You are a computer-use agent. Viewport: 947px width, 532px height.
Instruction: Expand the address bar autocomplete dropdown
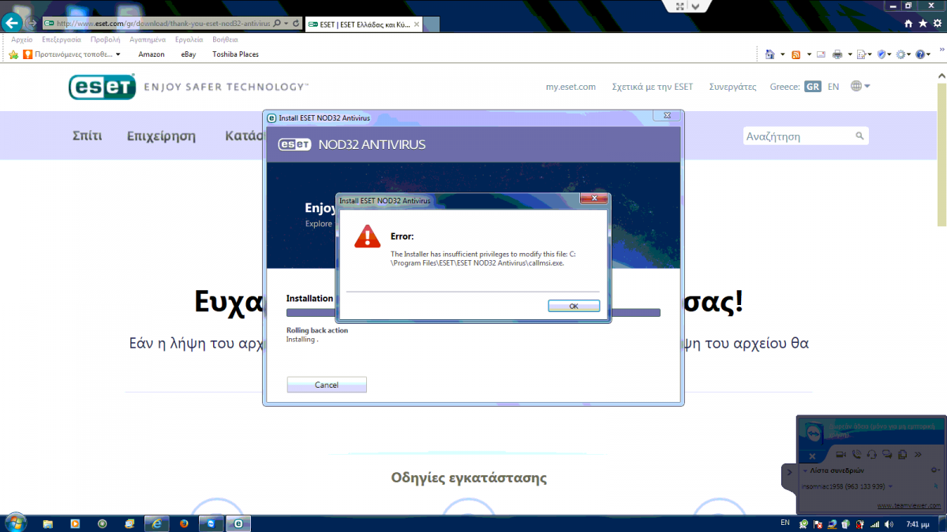click(286, 24)
